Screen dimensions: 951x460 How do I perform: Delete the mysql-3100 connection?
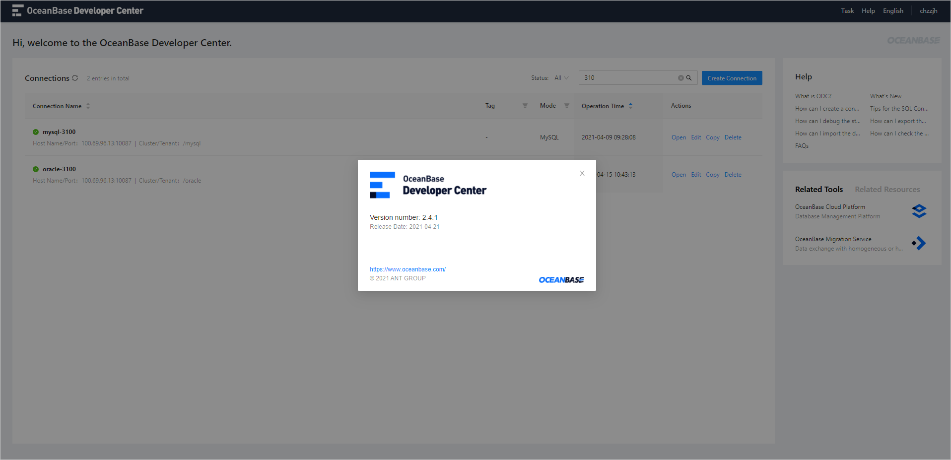733,137
